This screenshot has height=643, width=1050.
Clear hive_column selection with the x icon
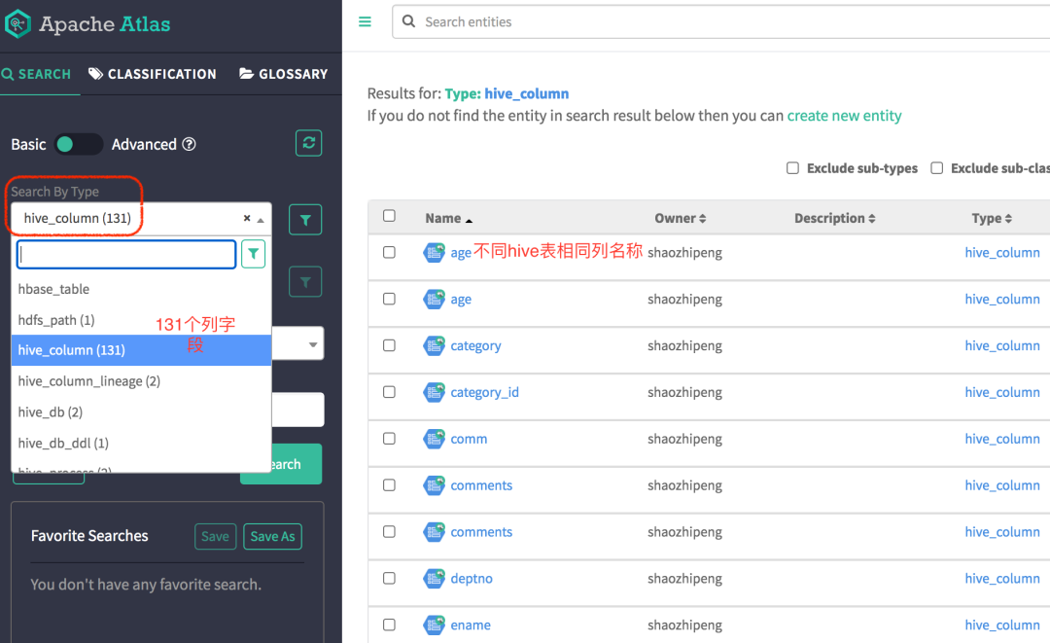247,218
